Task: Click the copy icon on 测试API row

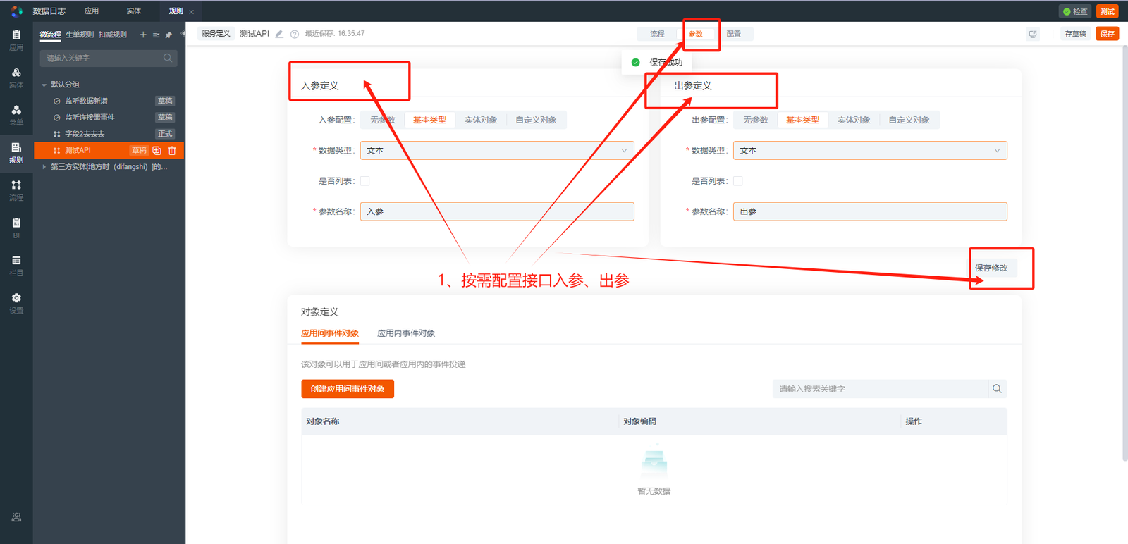Action: click(x=157, y=150)
